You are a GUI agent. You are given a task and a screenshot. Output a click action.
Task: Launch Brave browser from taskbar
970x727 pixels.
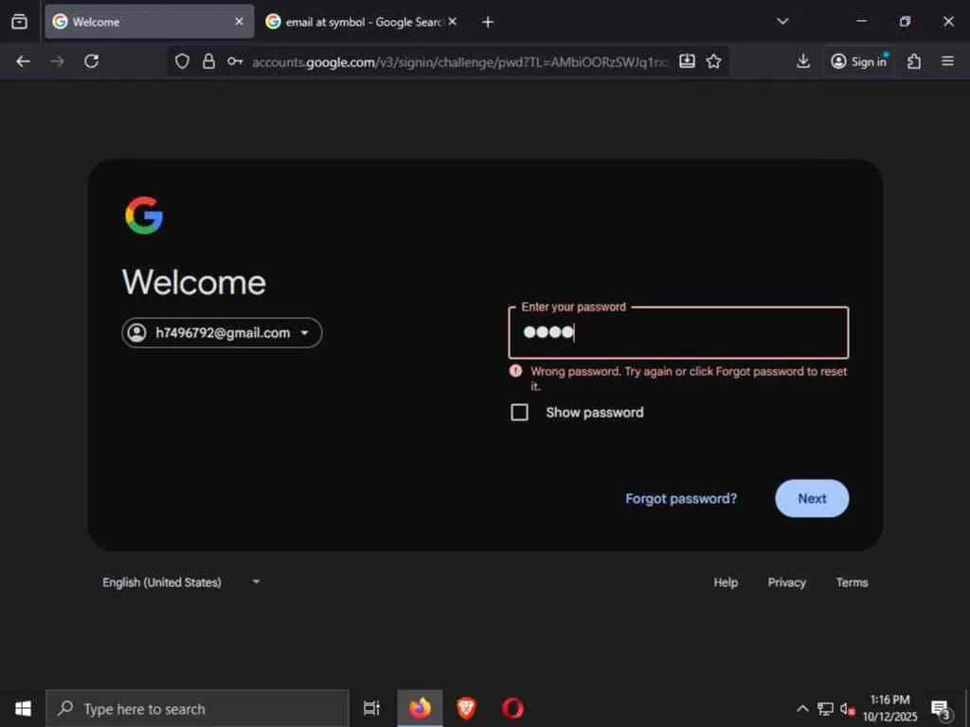(466, 708)
